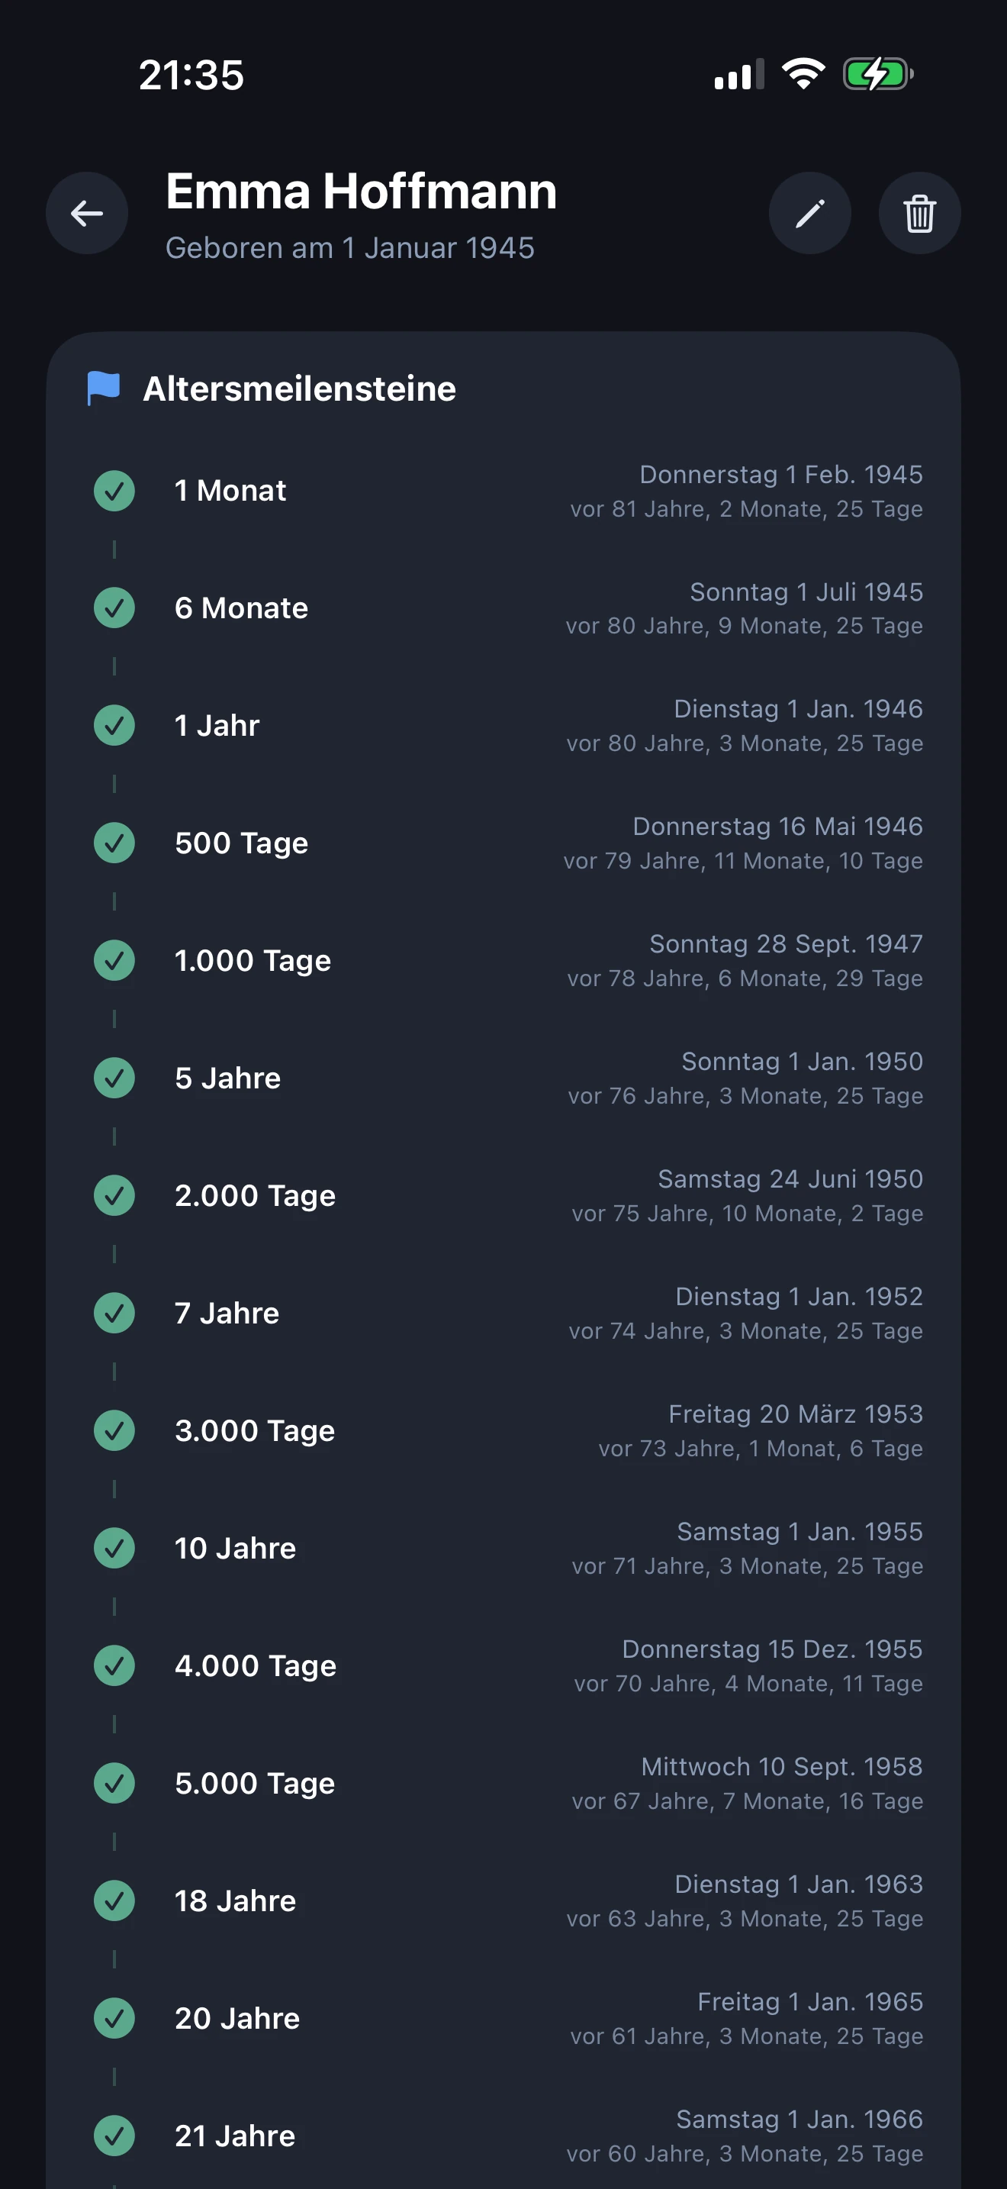Select the 4.000 Tage milestone label
1007x2189 pixels.
click(x=255, y=1665)
